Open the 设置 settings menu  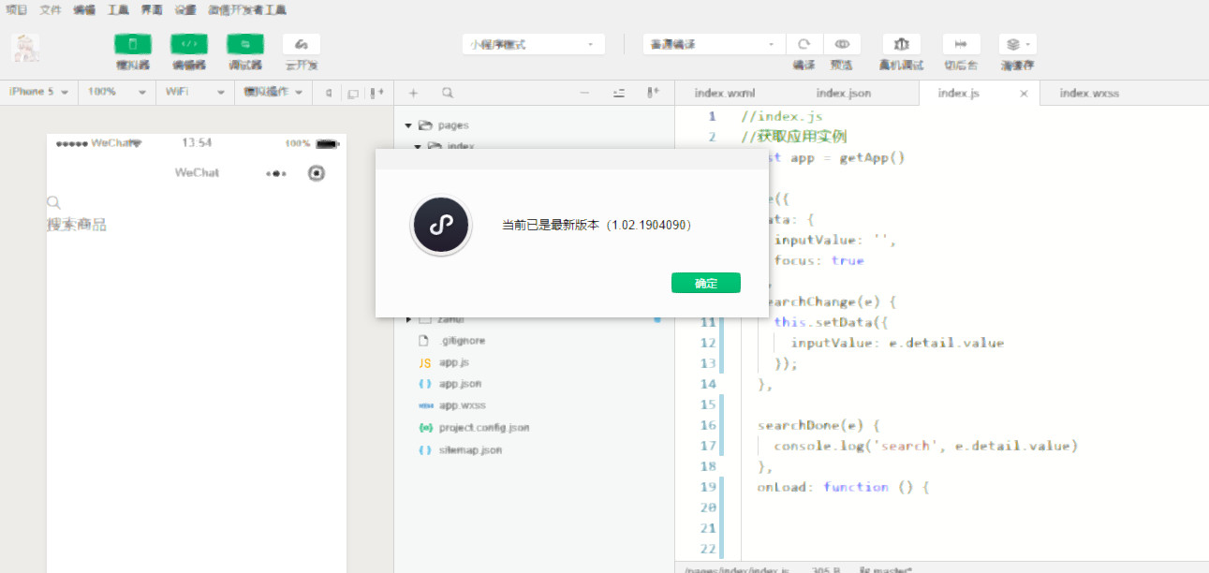(x=185, y=10)
